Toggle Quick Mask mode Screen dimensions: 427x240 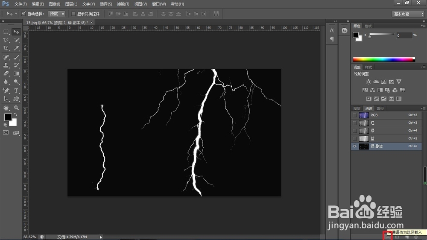[x=6, y=133]
